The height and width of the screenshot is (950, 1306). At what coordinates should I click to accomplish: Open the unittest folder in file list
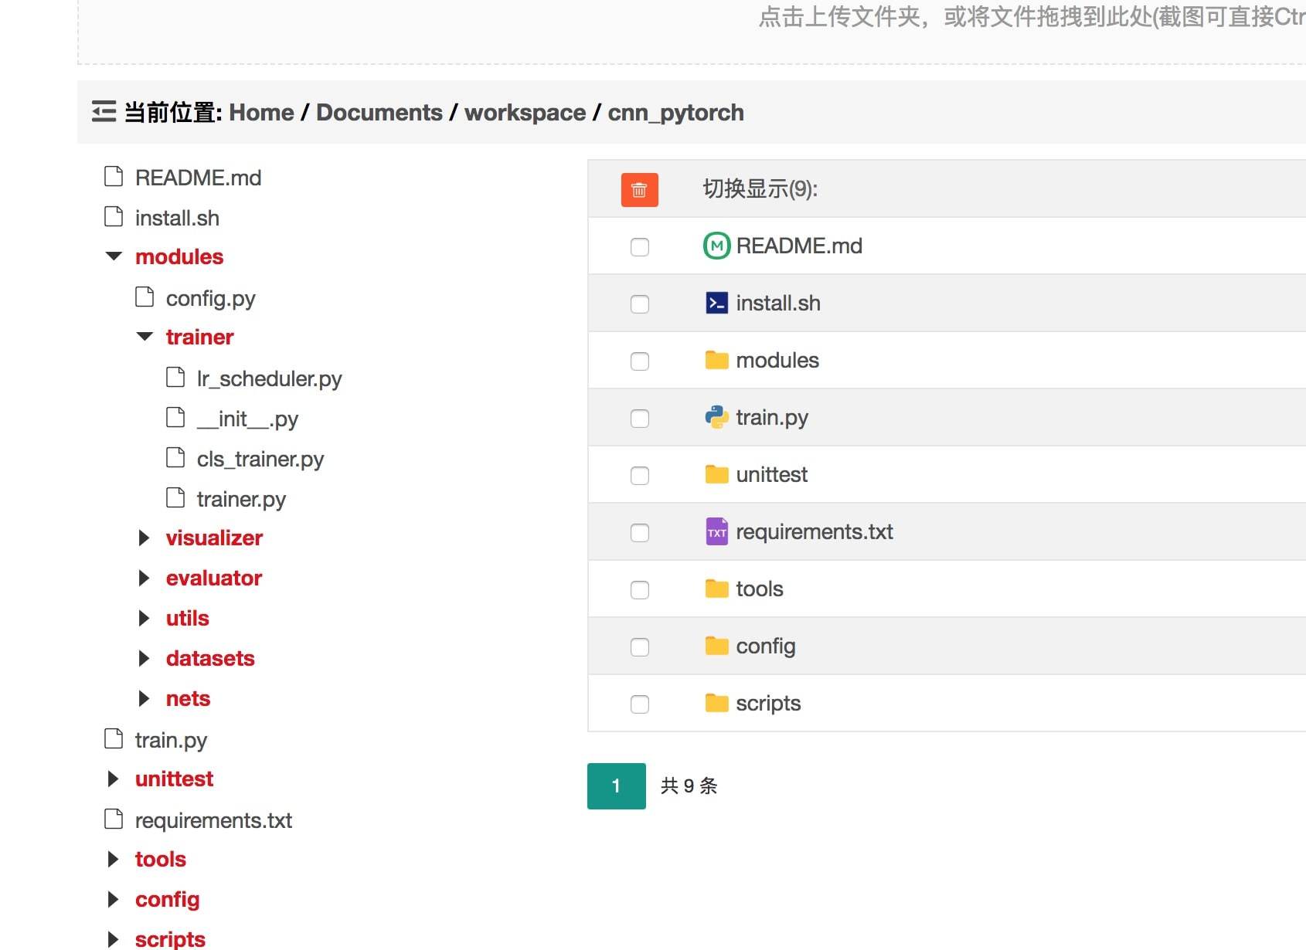tap(772, 474)
